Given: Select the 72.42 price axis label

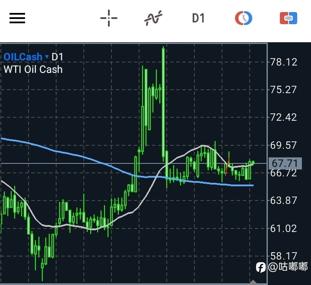Looking at the screenshot, I should coord(284,117).
